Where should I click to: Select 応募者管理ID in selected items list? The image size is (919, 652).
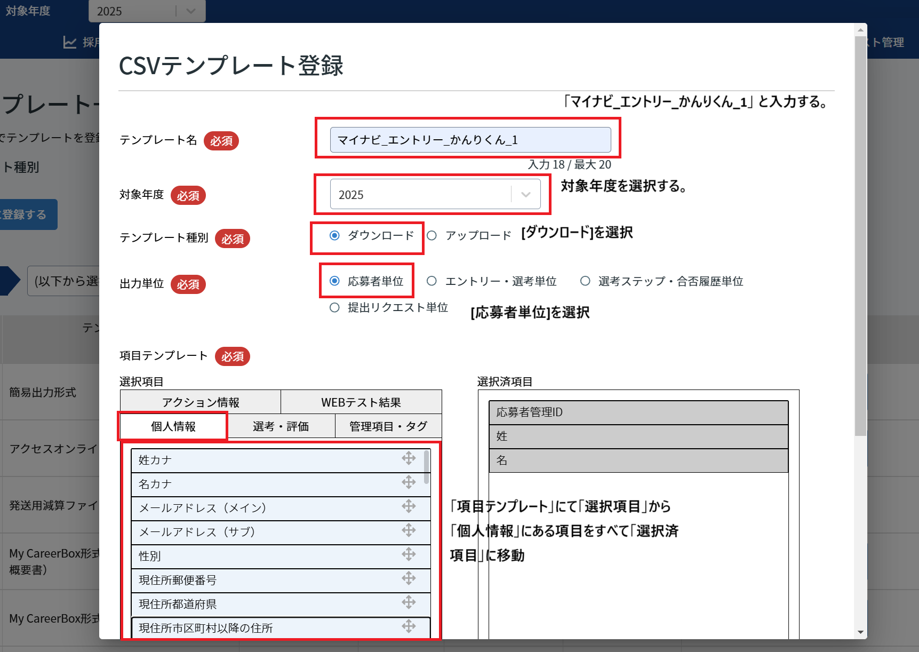coord(638,412)
